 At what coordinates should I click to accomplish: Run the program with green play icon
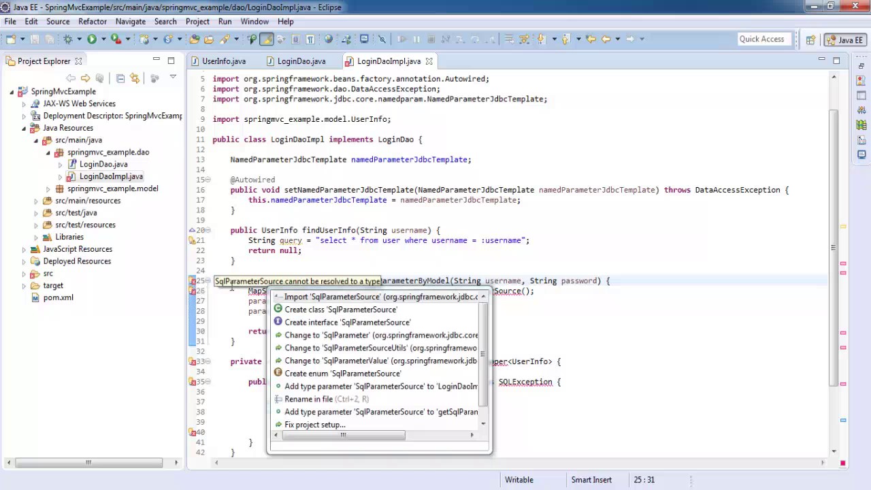[92, 39]
